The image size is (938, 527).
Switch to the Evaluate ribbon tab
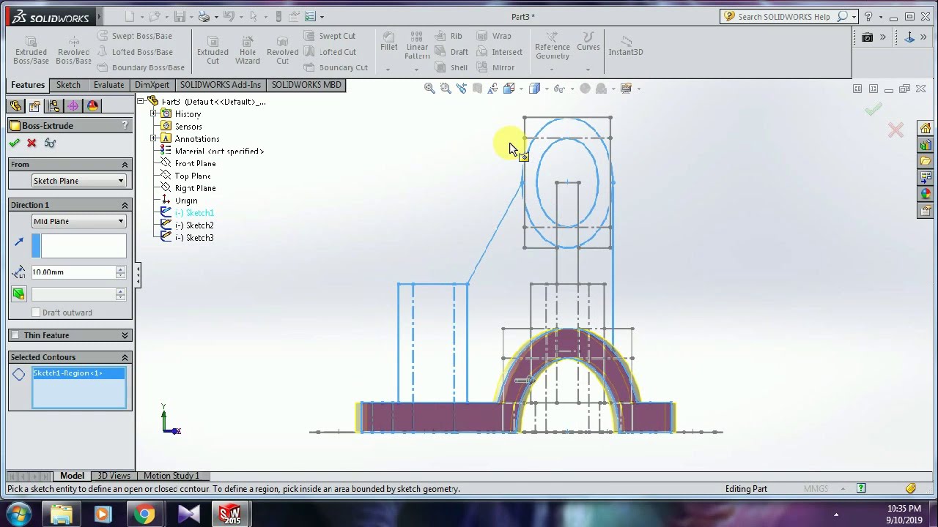[108, 85]
